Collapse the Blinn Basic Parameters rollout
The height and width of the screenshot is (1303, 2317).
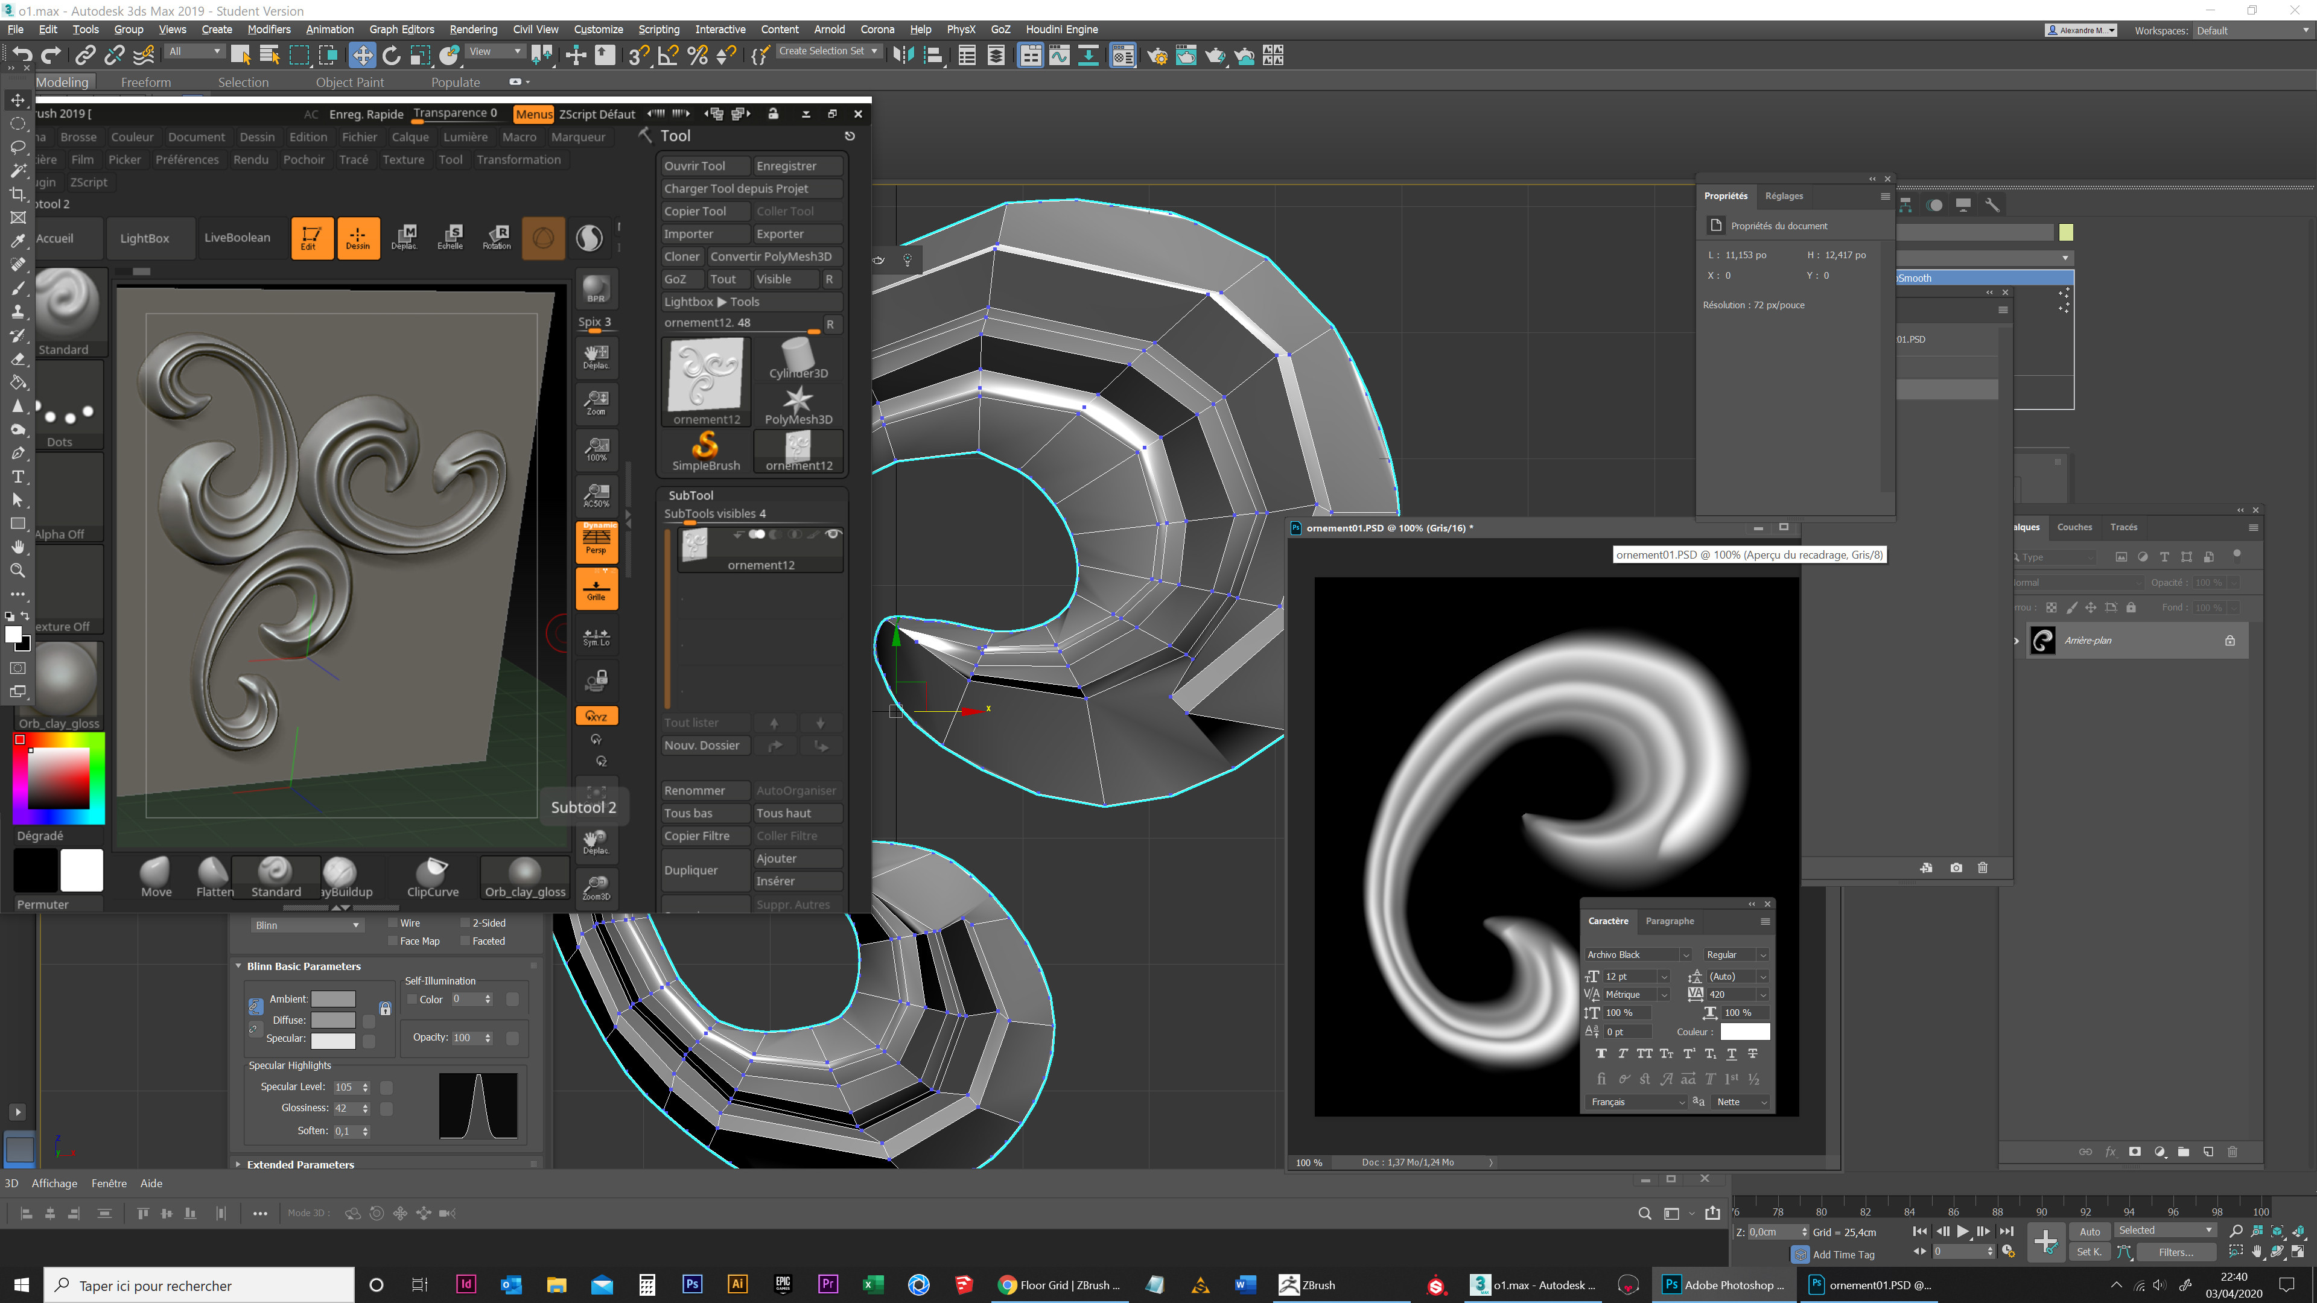(303, 966)
